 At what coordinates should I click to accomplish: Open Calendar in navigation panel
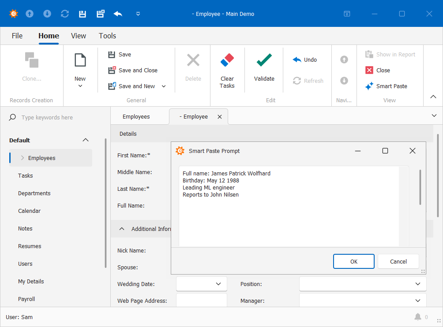click(x=30, y=211)
